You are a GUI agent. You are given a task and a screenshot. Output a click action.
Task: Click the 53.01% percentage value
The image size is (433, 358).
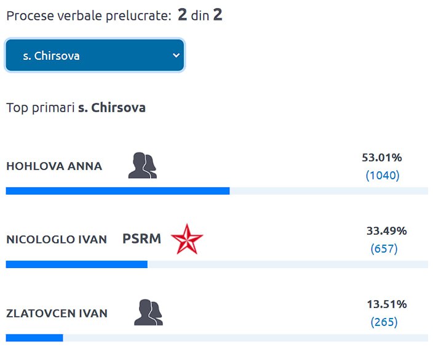[x=382, y=157]
